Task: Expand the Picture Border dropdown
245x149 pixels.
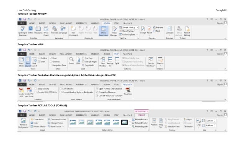Action: 140,119
